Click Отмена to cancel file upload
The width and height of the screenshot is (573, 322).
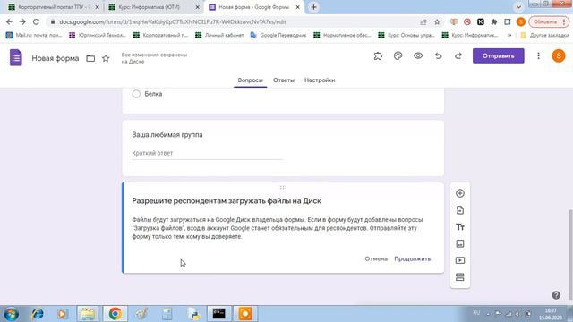click(x=376, y=258)
